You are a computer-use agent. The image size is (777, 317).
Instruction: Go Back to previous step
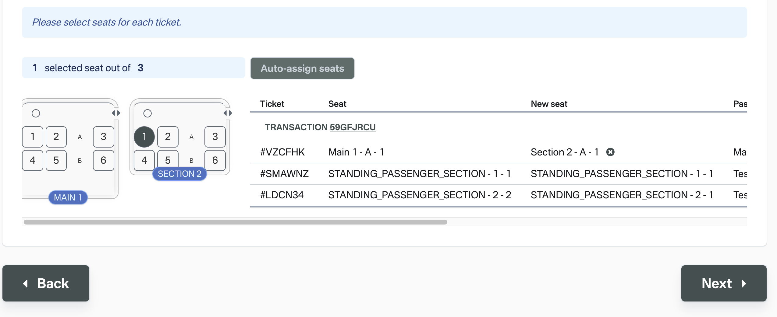(x=46, y=283)
